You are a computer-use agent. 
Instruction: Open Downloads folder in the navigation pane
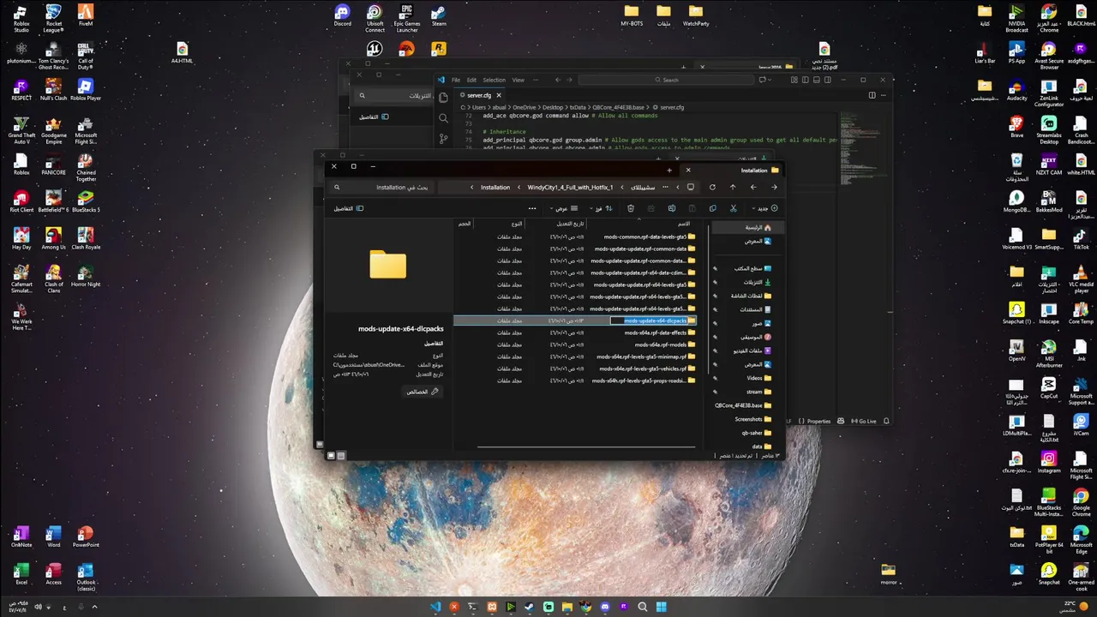pyautogui.click(x=757, y=282)
